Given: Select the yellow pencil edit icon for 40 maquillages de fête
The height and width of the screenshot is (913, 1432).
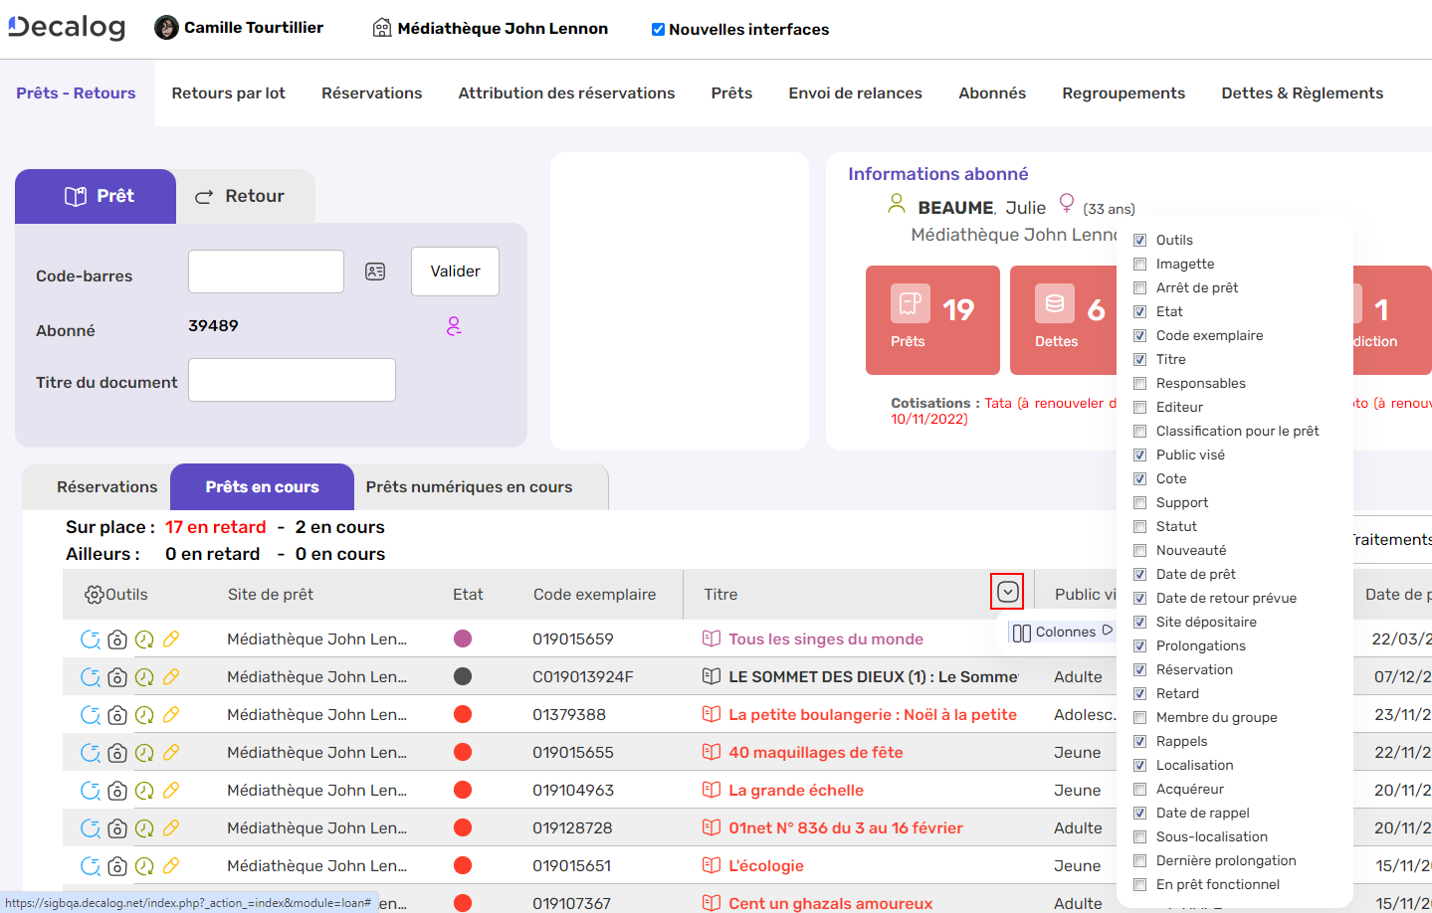Looking at the screenshot, I should click(x=171, y=752).
